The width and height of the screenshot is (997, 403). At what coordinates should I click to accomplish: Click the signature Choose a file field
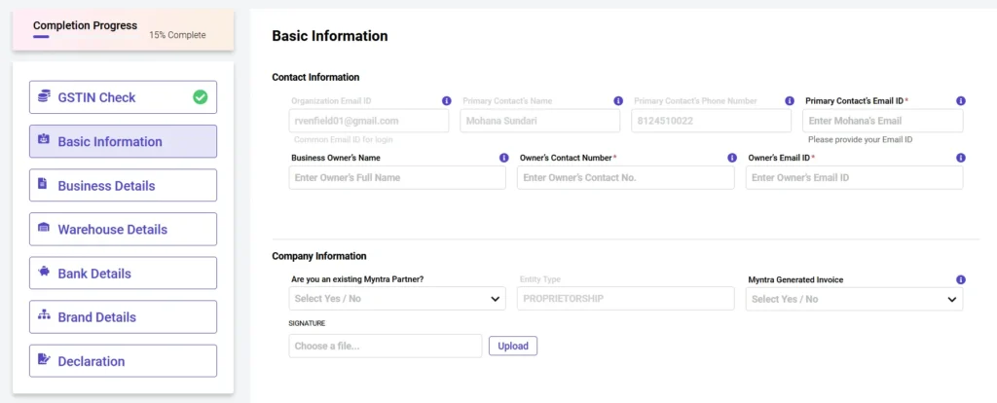(x=386, y=346)
